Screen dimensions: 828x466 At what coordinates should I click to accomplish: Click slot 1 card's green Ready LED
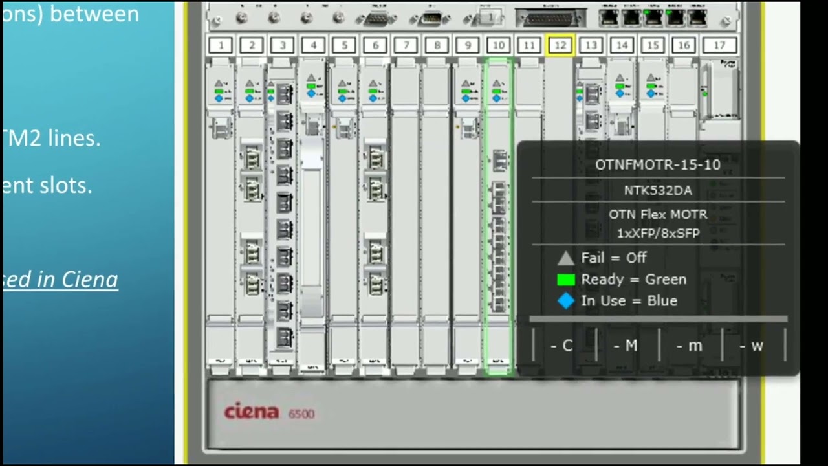(x=219, y=91)
